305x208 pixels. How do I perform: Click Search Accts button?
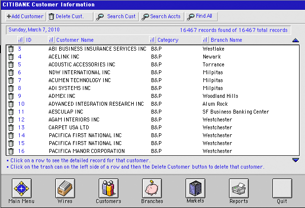[162, 16]
